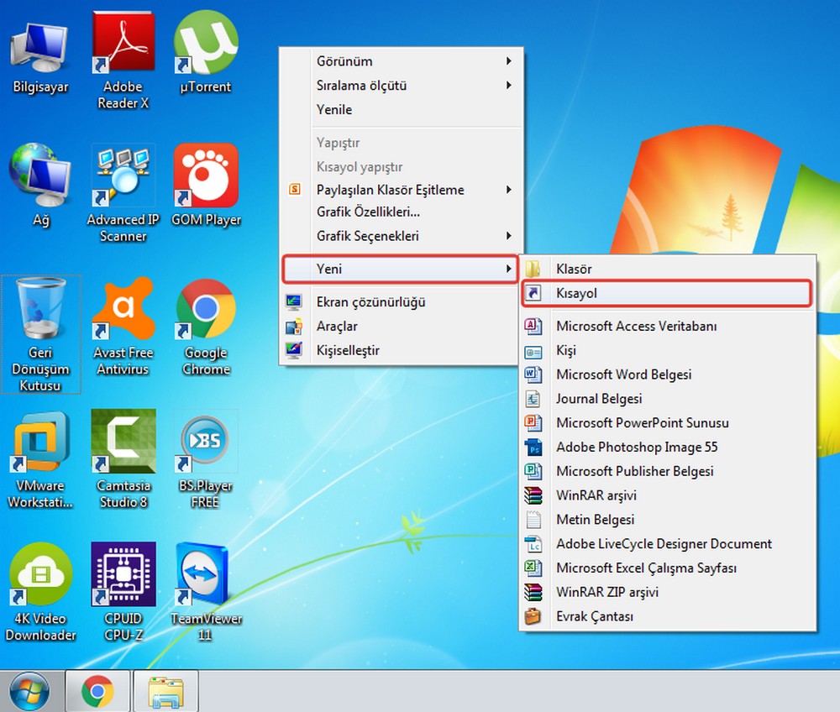Click the Geri Dönüşüm Kutusu recycle bin
The width and height of the screenshot is (840, 712).
click(41, 311)
